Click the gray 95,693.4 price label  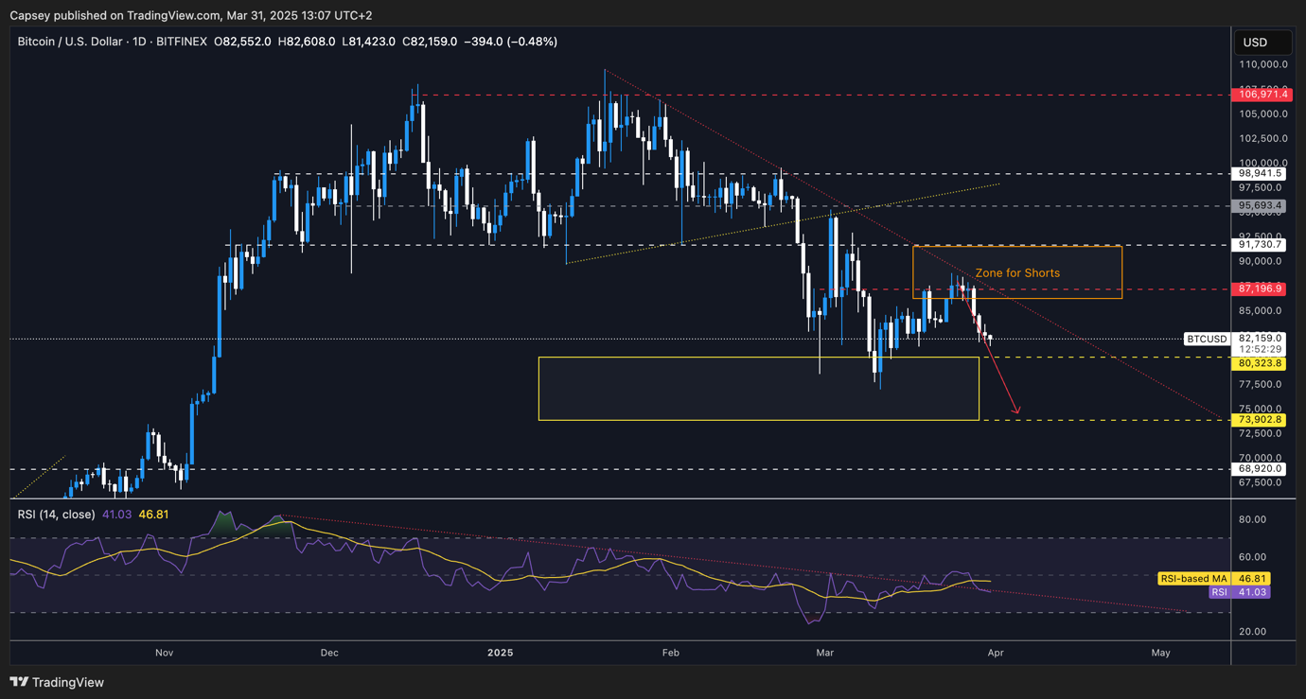(x=1260, y=205)
